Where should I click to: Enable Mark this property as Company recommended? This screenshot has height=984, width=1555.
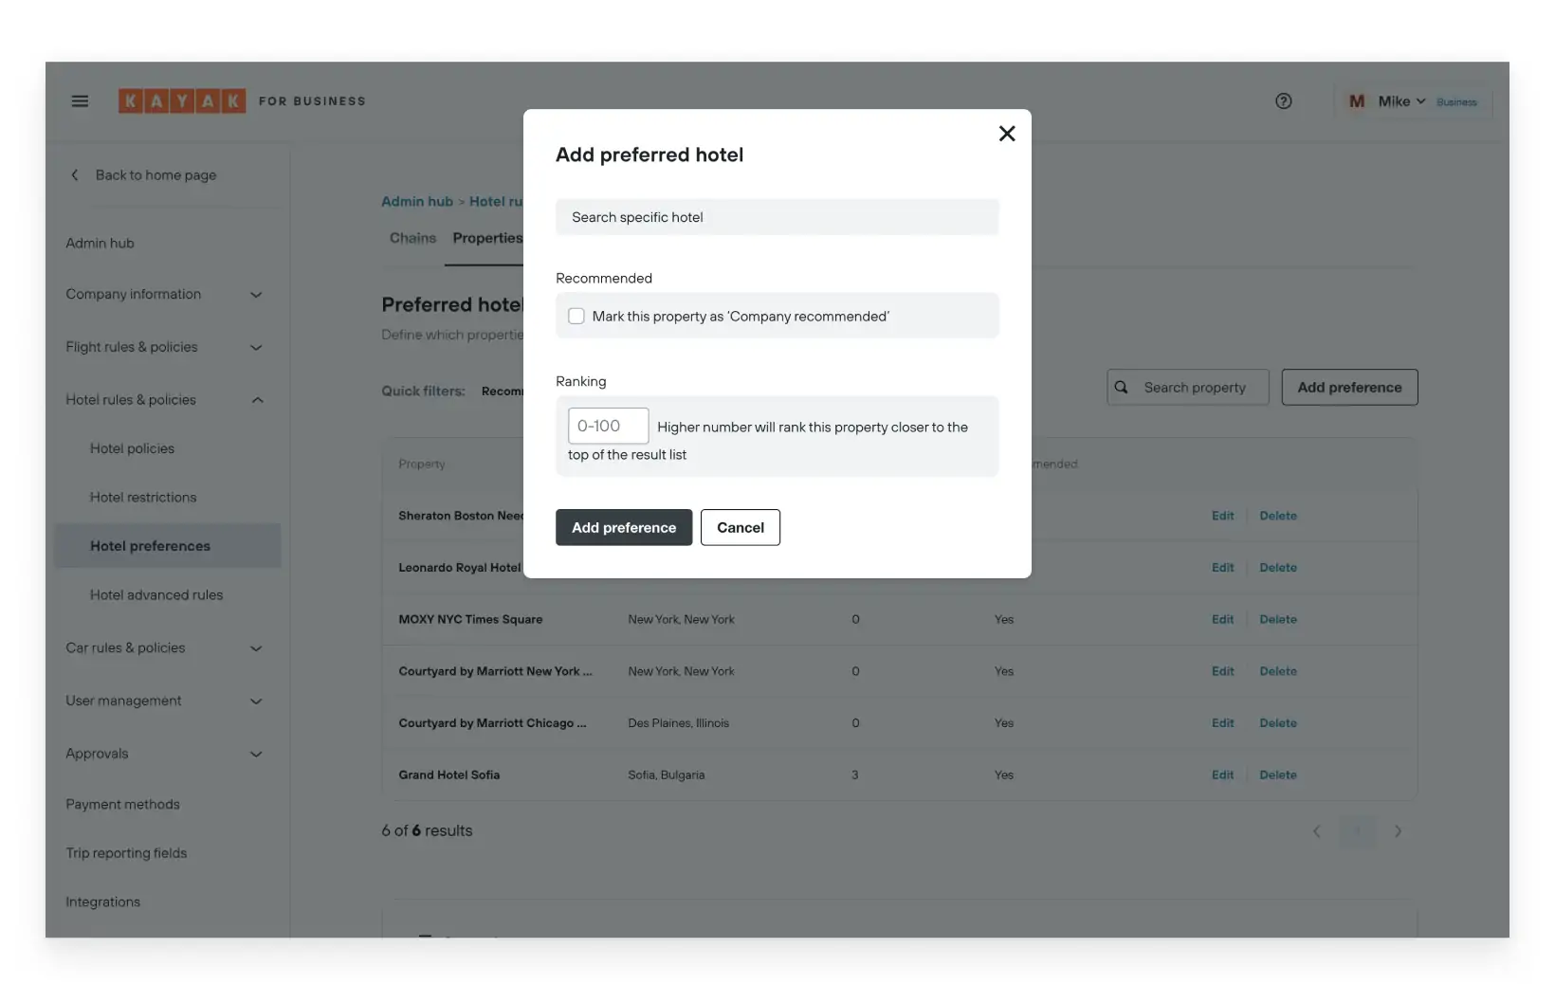point(576,316)
